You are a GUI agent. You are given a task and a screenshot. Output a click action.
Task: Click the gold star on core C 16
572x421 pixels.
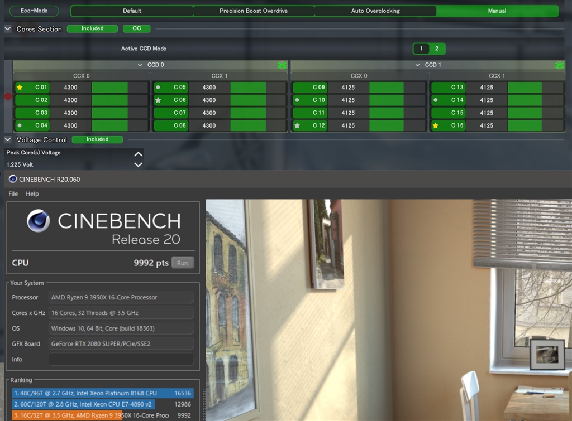pyautogui.click(x=436, y=125)
